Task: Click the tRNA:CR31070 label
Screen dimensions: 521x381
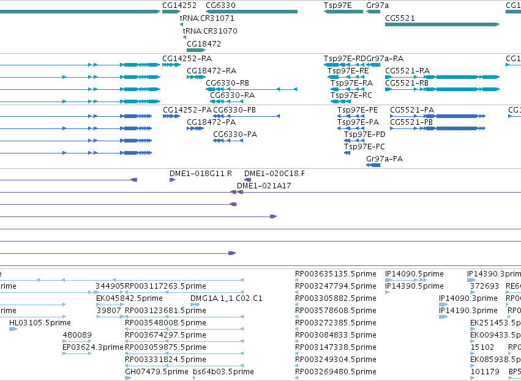Action: [x=210, y=31]
